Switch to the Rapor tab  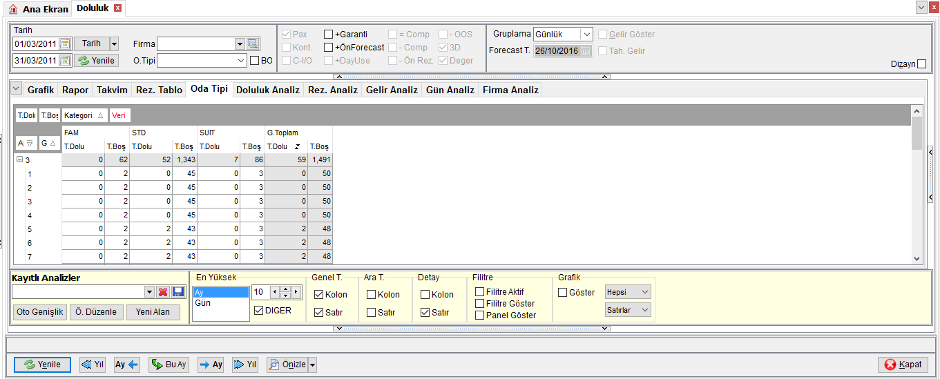coord(75,90)
